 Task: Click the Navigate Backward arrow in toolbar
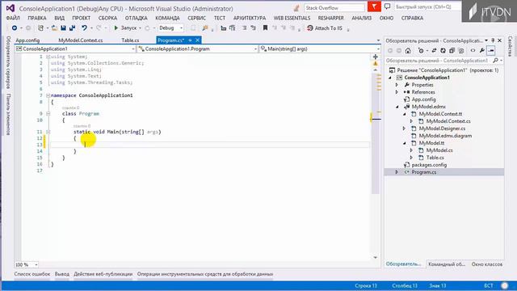15,28
